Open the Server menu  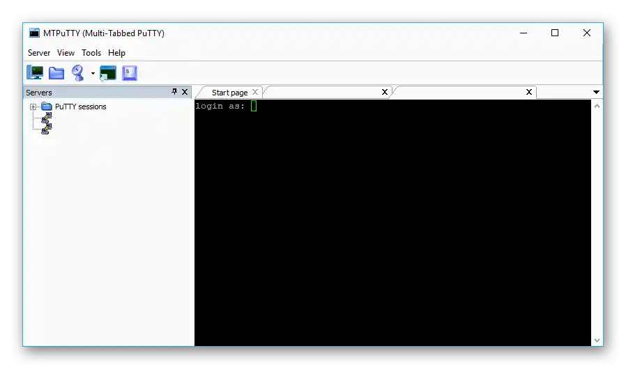click(x=39, y=53)
